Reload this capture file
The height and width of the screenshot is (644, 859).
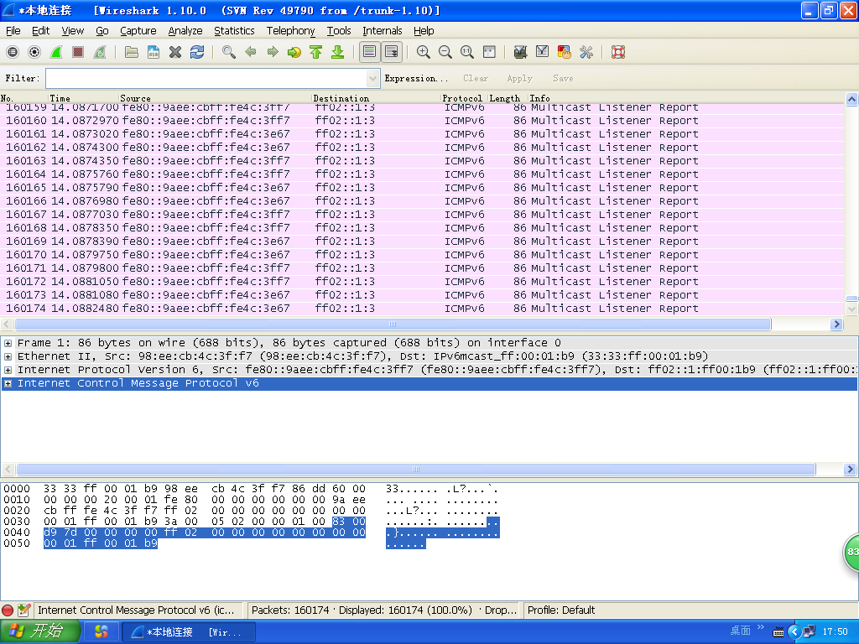(x=197, y=52)
